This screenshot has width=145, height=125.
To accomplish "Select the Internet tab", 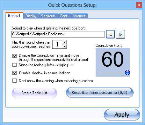I will [79, 16].
